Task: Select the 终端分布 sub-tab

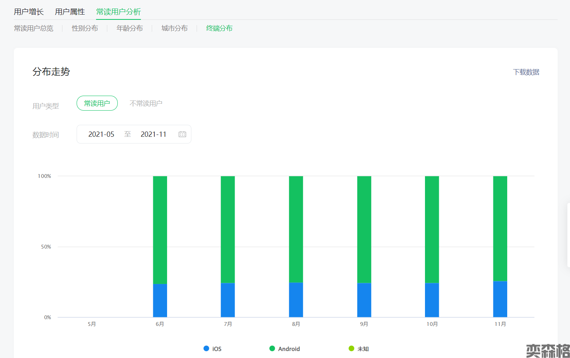Action: tap(219, 28)
